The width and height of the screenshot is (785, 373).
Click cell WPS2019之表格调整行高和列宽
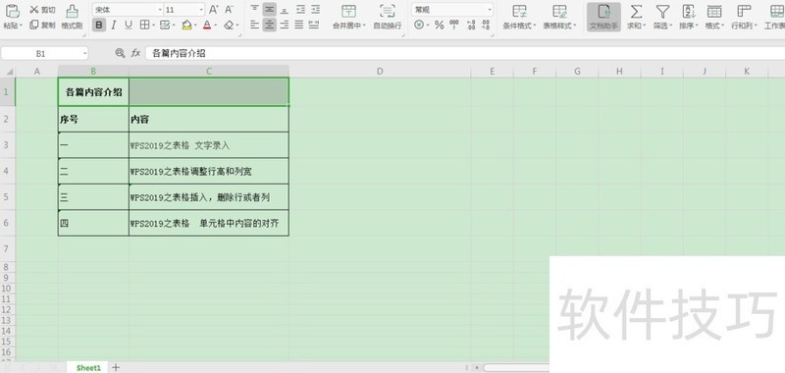tap(209, 171)
